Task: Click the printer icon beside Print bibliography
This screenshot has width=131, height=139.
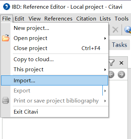Action: coord(6,100)
